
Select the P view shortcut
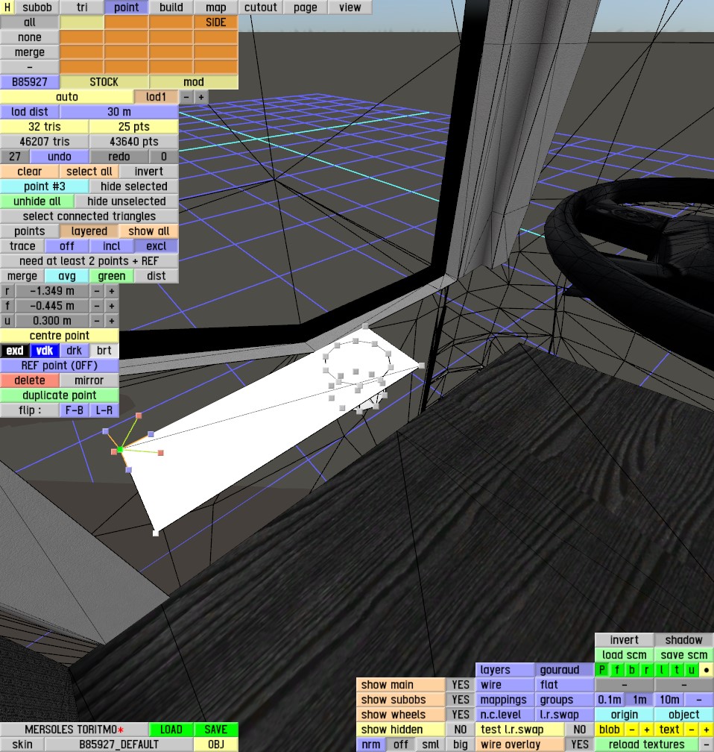tap(602, 669)
